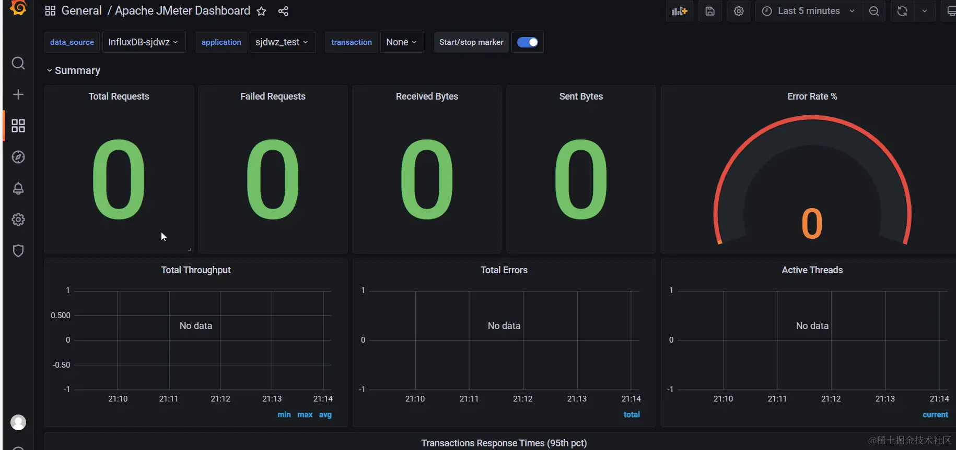Screen dimensions: 956x450
Task: Click No data in Total Throughput panel
Action: point(196,326)
